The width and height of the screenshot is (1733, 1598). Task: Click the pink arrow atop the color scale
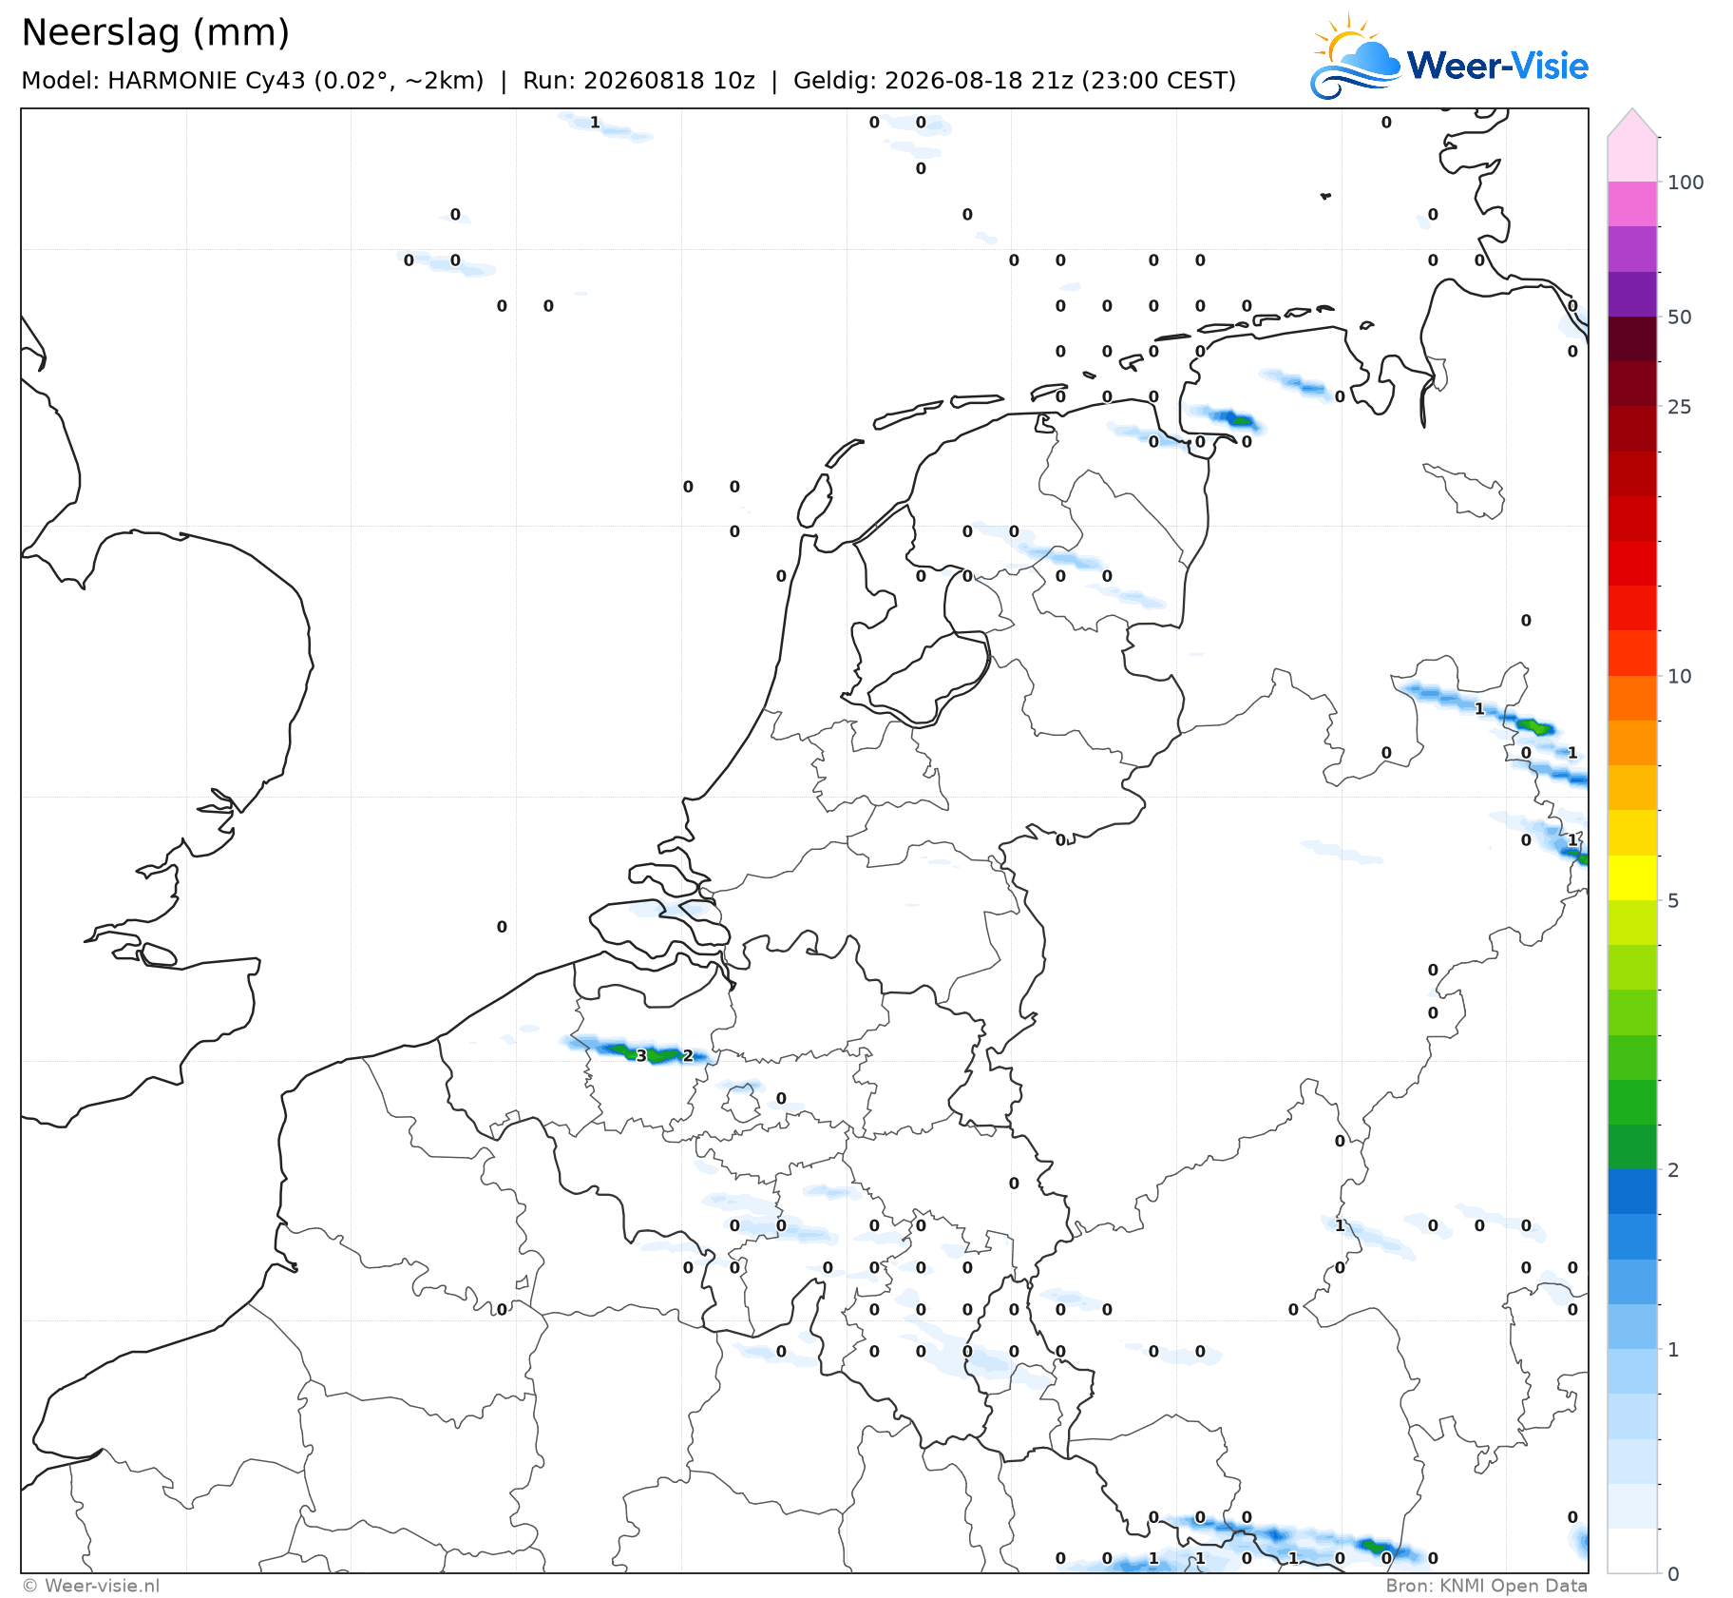(x=1632, y=122)
